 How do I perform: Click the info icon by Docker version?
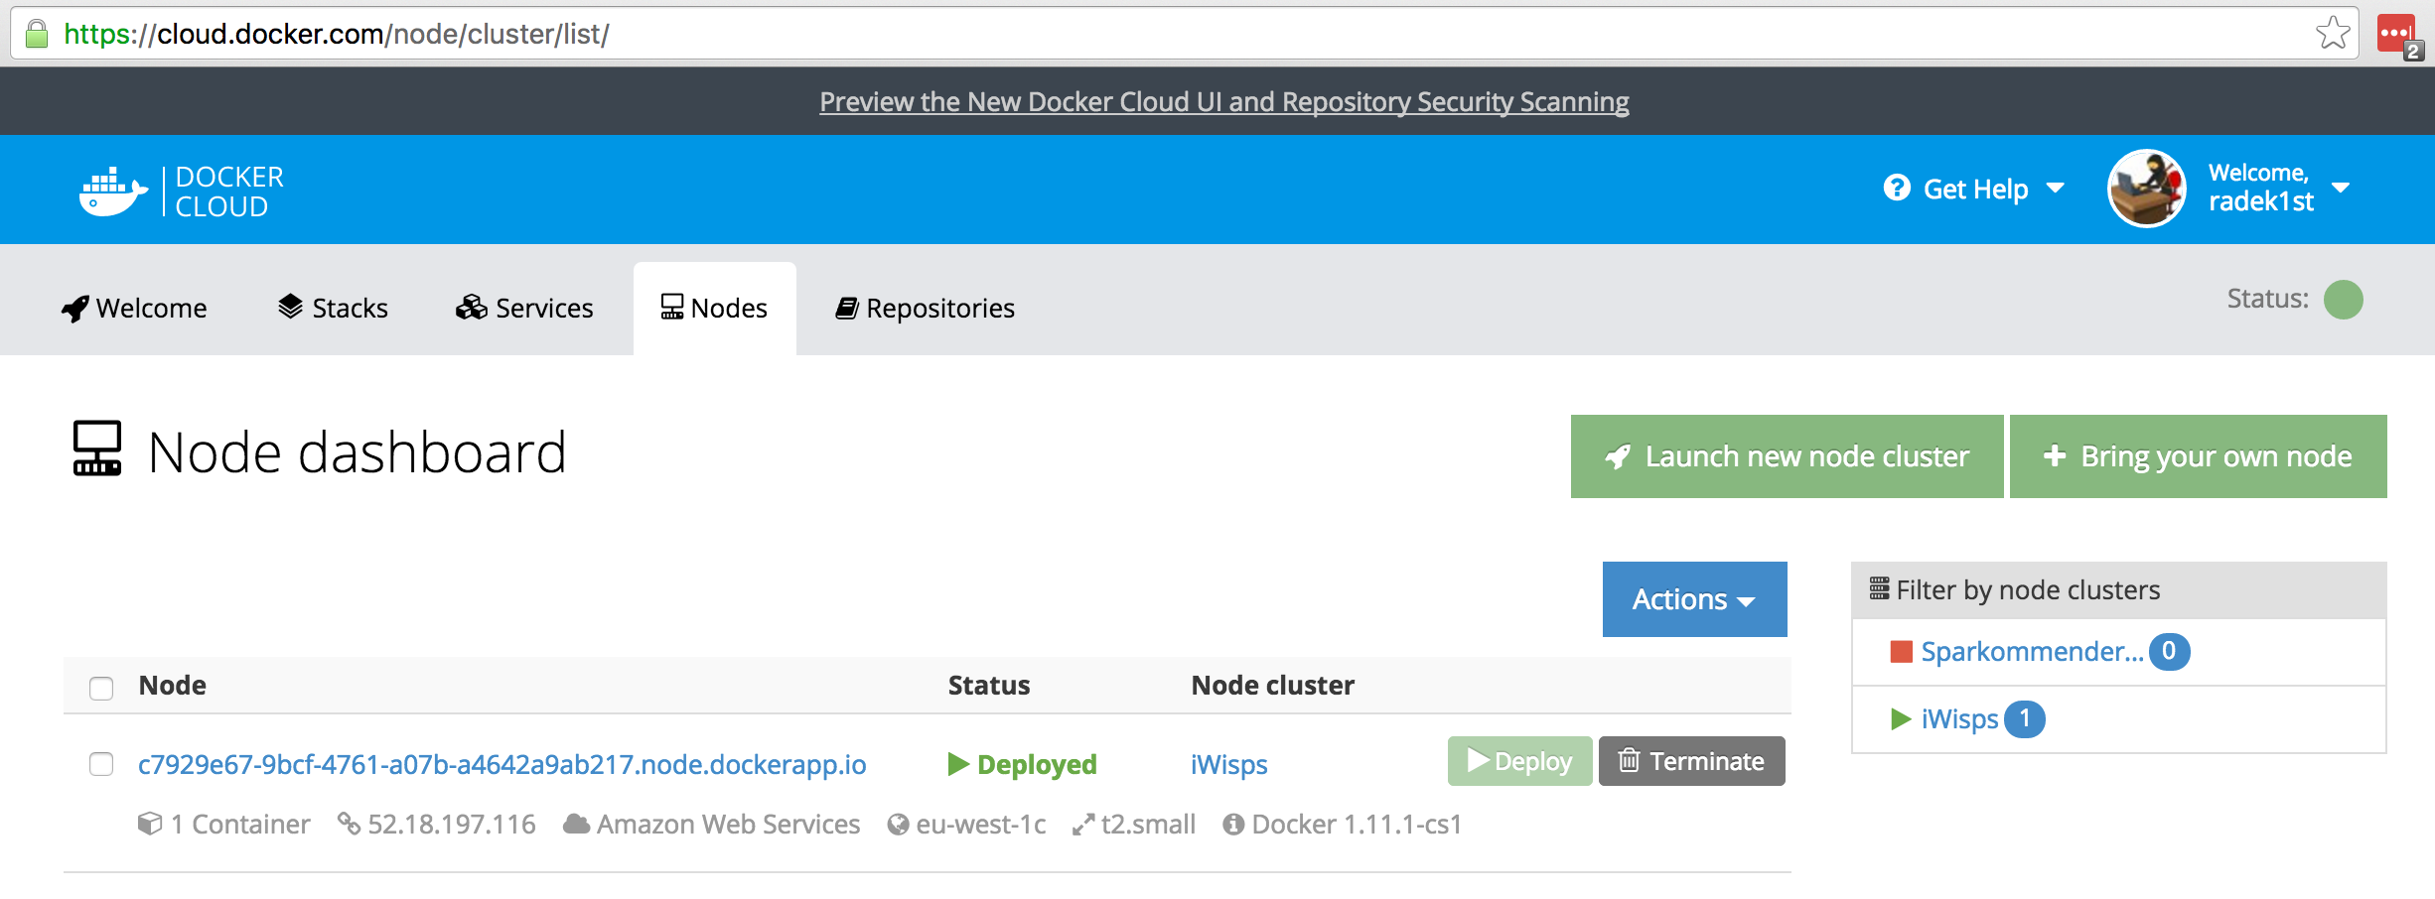[1233, 825]
